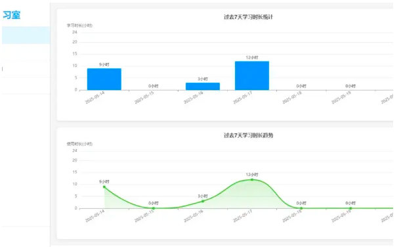Click the 2025-05-18 date label under the trend chart
Screen dimensions: 401x247
[x=292, y=216]
